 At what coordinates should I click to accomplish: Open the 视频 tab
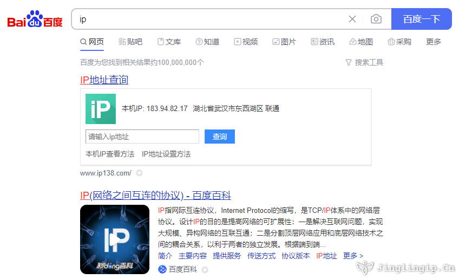point(246,42)
